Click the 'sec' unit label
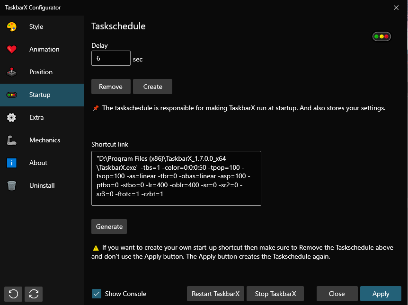Screen dimensions: 408x305 138,60
